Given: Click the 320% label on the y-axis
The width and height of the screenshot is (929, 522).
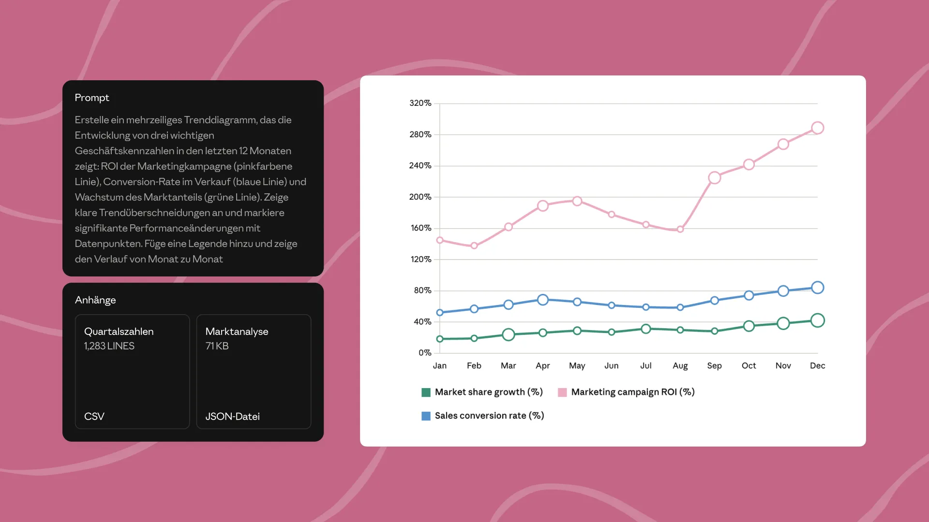Looking at the screenshot, I should click(420, 103).
